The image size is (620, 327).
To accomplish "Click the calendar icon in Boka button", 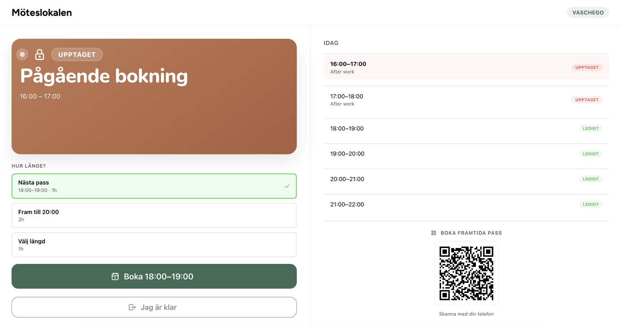I will [115, 276].
